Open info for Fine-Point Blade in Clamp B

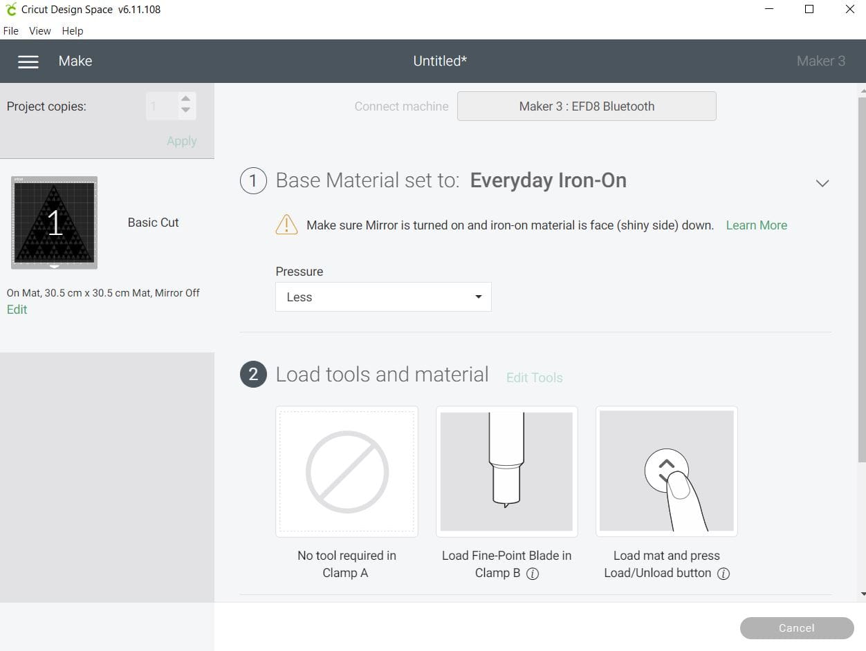pyautogui.click(x=533, y=574)
